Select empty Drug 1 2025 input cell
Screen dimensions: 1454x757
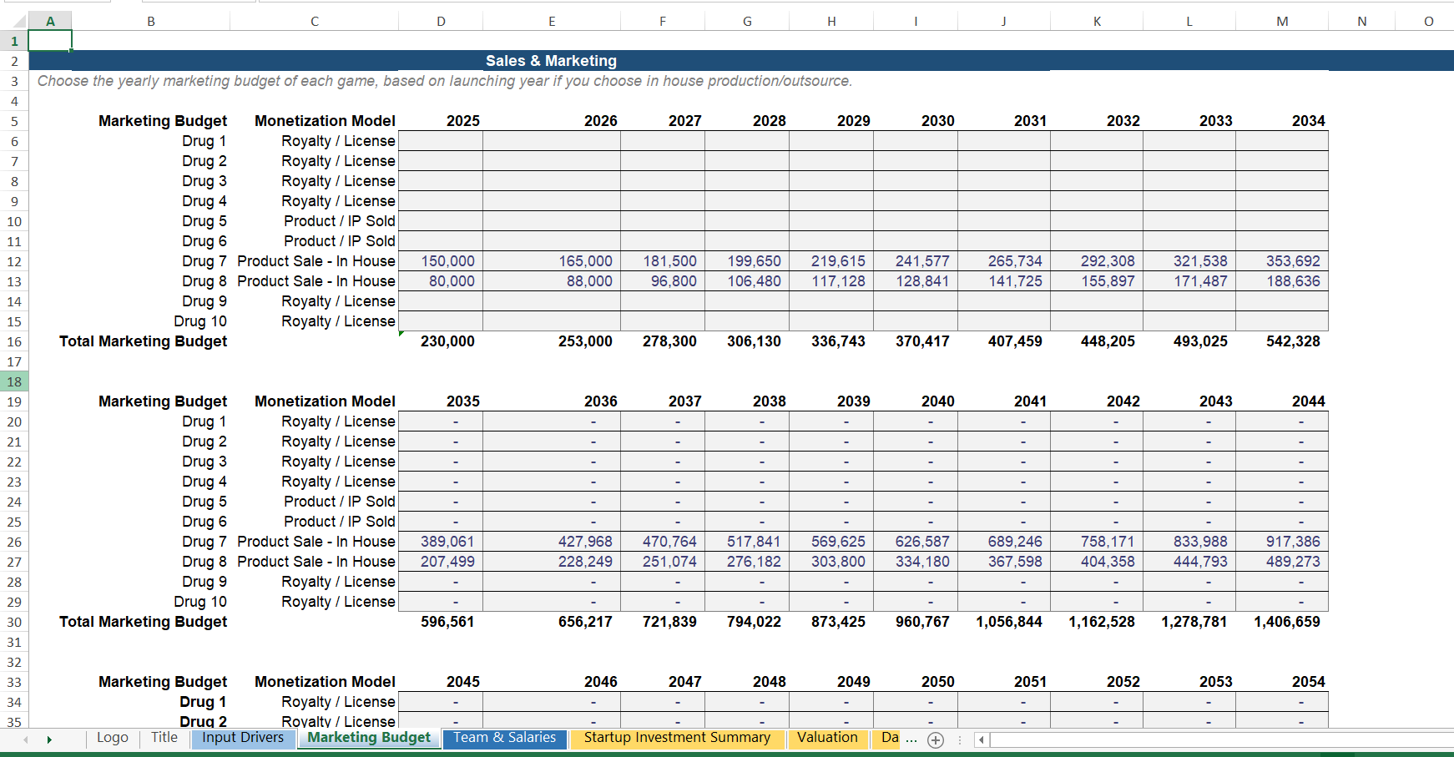(x=441, y=141)
